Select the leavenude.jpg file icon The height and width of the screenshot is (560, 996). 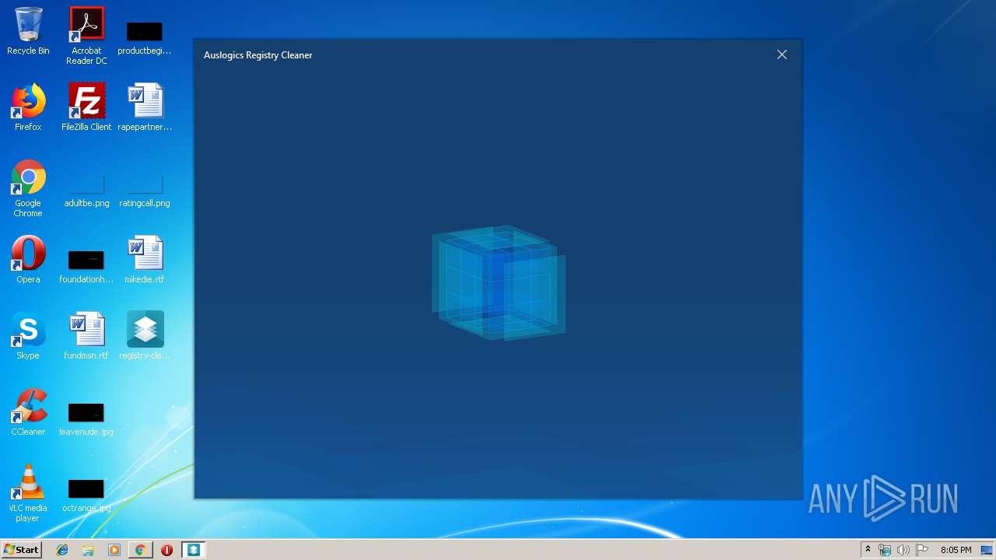point(86,419)
